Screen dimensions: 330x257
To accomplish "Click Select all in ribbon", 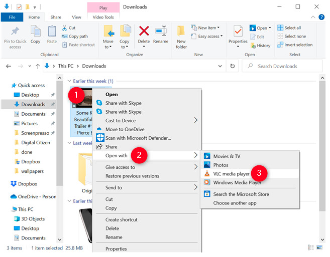I will click(289, 28).
